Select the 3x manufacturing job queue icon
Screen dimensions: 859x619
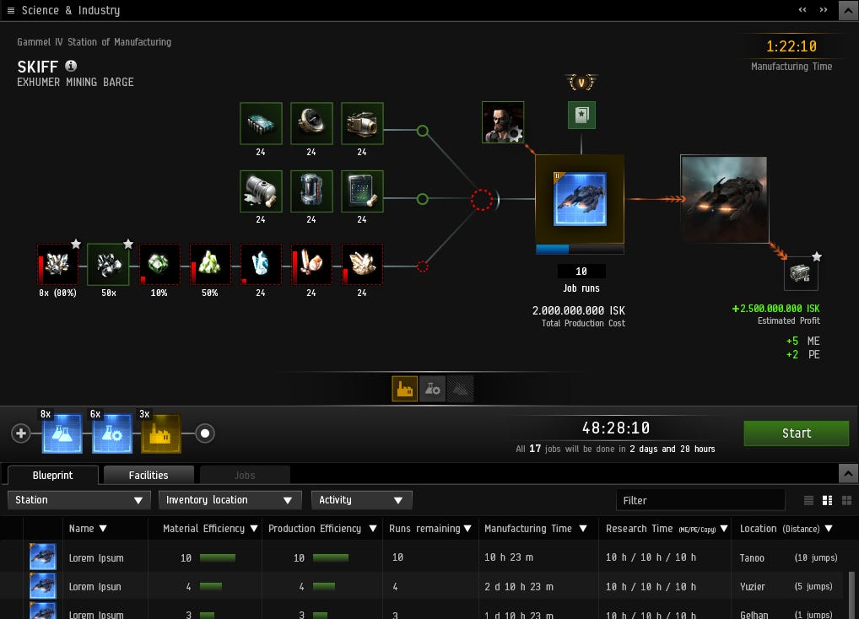tap(161, 433)
